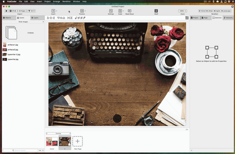
Task: Click the distribute horizontally icon
Action: (x=68, y=18)
